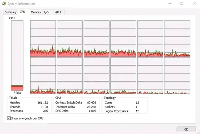The height and width of the screenshot is (134, 200).
Task: Click the Interrupt Delta value 28 258
Action: tap(91, 107)
